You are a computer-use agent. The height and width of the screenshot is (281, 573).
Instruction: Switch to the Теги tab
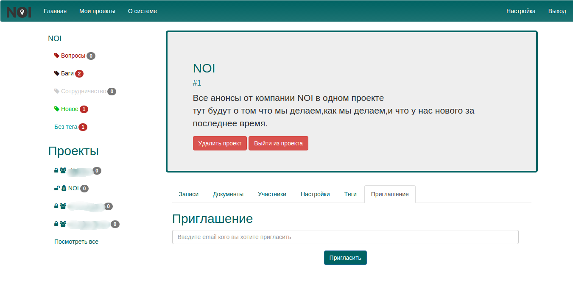350,194
